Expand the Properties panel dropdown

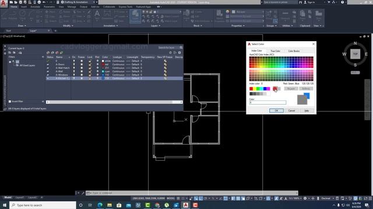point(238,26)
